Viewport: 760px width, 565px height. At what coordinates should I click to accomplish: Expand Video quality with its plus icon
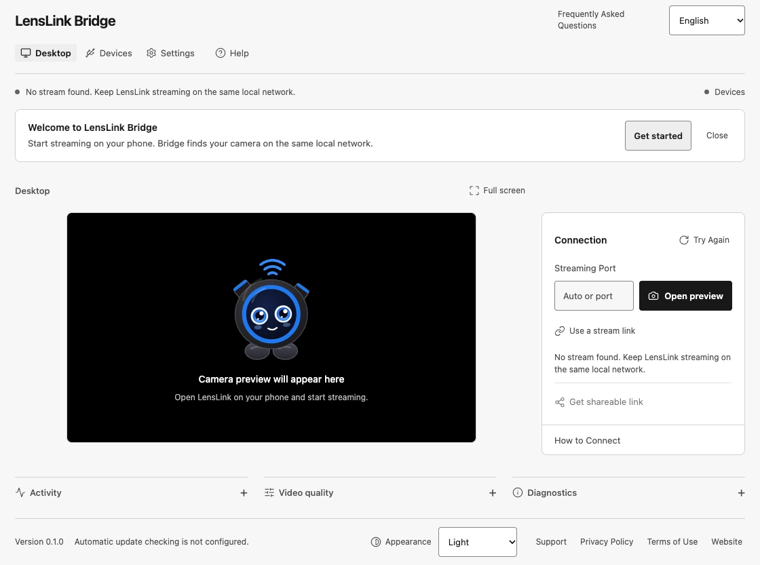pos(493,493)
